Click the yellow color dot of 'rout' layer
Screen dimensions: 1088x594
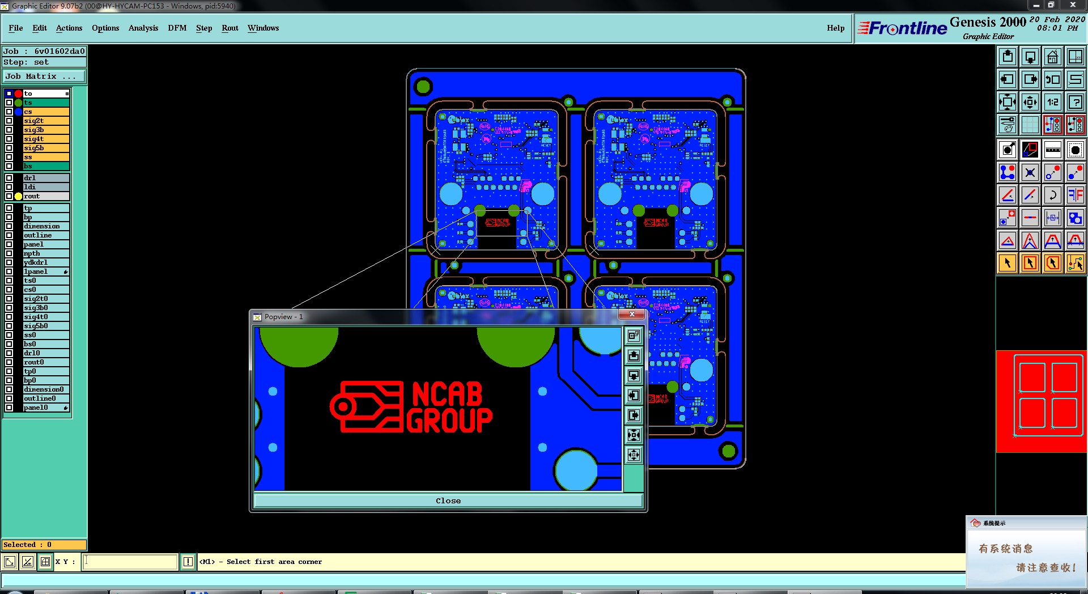coord(18,196)
